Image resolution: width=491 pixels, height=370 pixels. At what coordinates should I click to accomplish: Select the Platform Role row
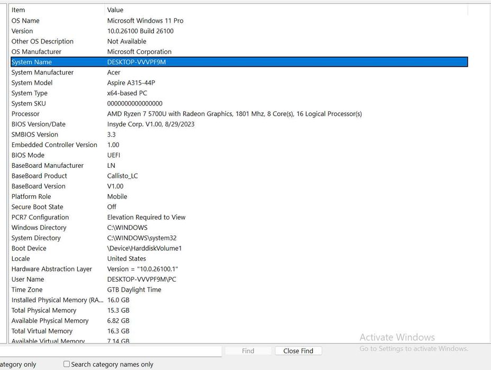click(239, 196)
